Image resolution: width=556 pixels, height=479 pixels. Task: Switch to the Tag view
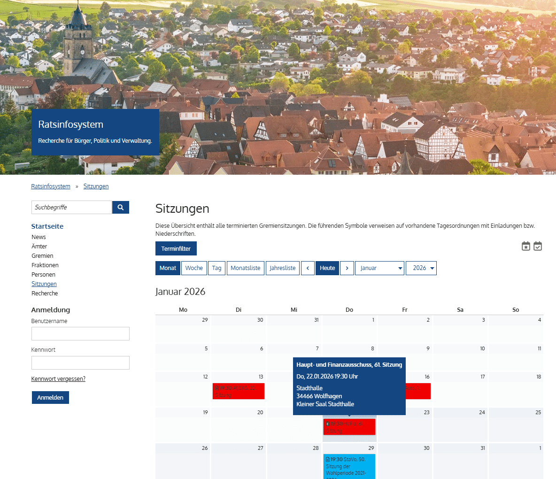click(216, 268)
